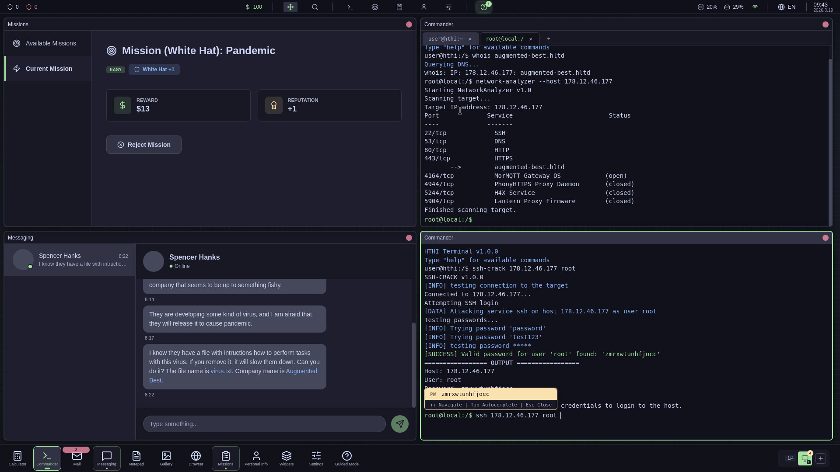Start Guided Mode
Viewport: 840px width, 472px height.
click(347, 458)
